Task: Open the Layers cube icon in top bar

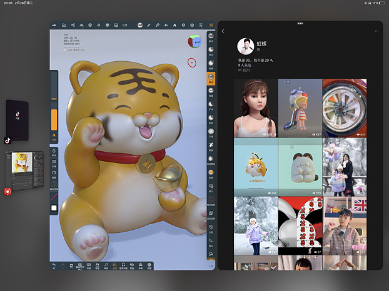Action: [183, 25]
